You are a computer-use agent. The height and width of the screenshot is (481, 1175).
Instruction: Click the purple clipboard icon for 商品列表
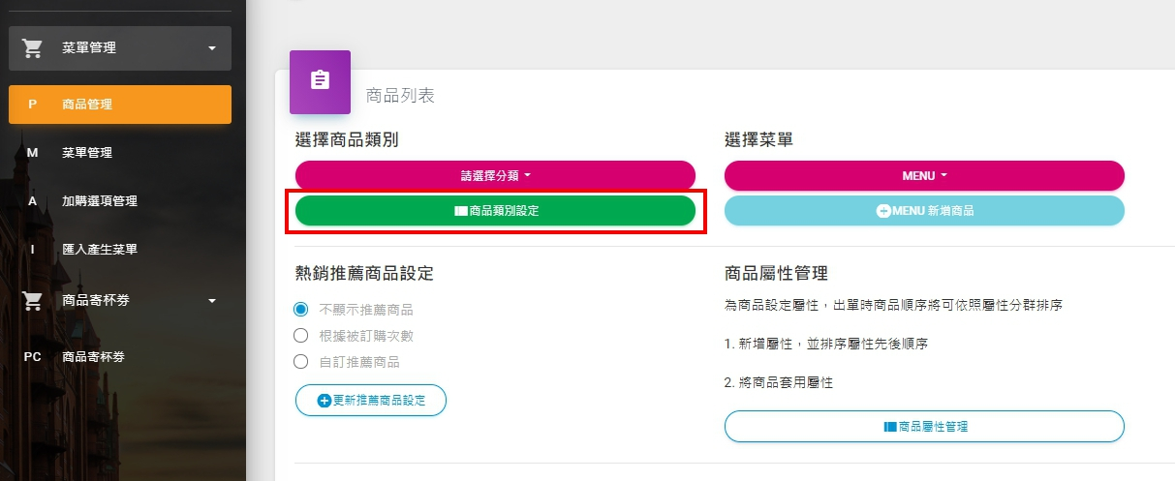[x=320, y=82]
